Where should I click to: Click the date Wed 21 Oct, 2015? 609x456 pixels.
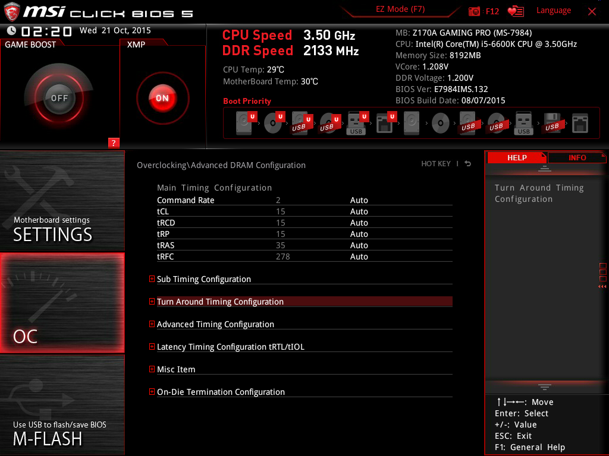(x=115, y=30)
